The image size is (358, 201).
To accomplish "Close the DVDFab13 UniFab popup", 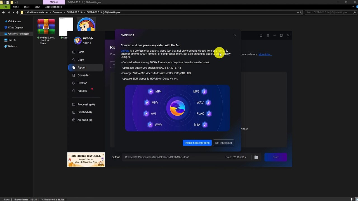I will click(x=235, y=35).
